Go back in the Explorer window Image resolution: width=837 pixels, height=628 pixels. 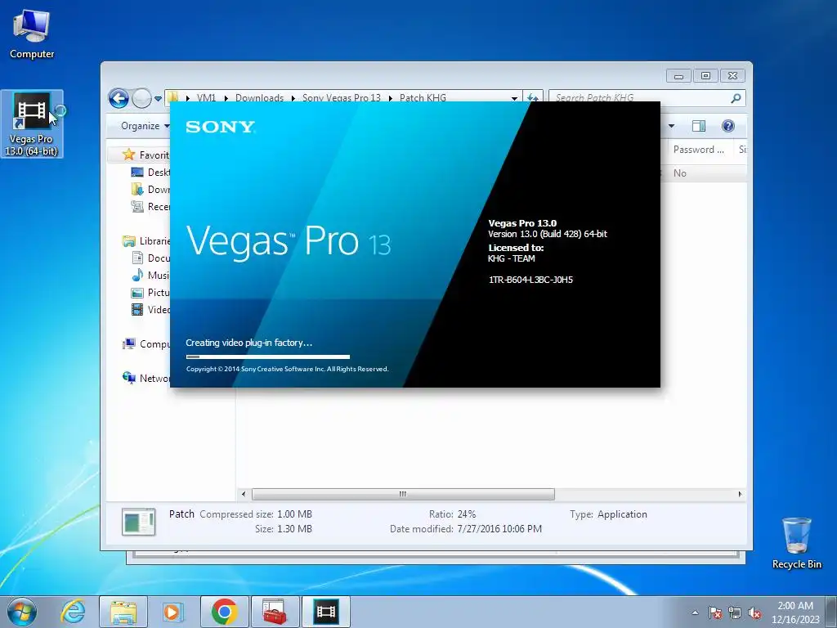tap(119, 98)
